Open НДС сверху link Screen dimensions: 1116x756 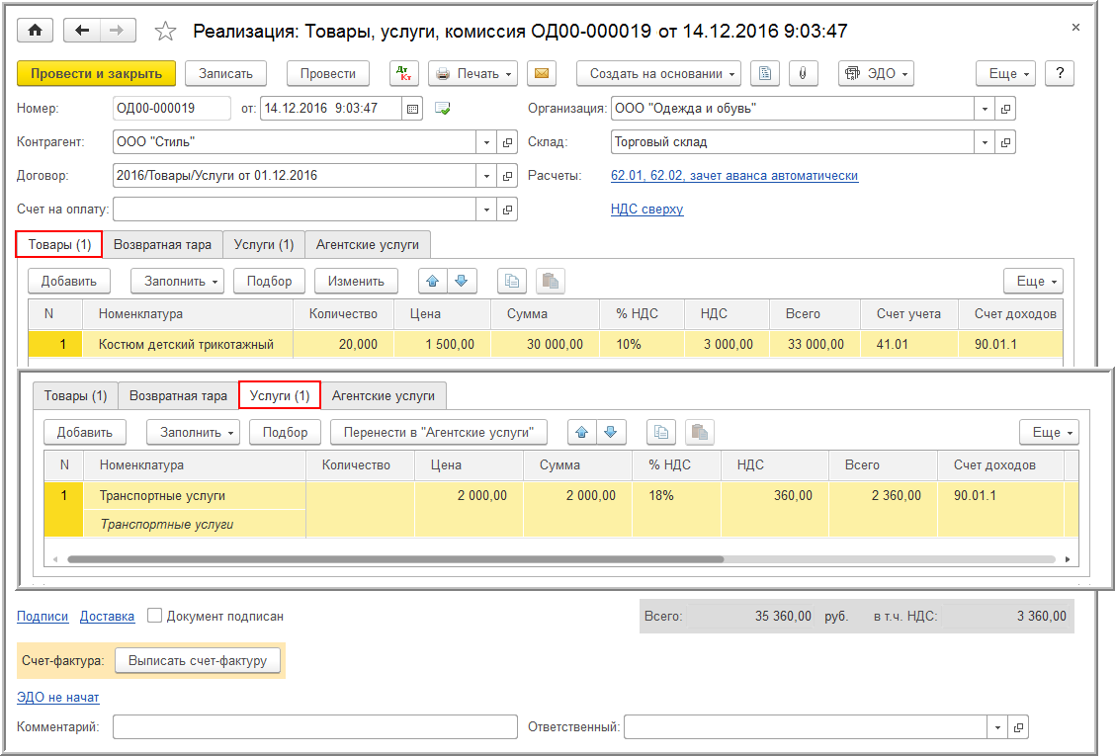pos(646,210)
